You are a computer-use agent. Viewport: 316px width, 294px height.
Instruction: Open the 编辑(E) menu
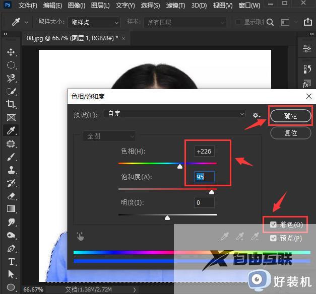[52, 5]
